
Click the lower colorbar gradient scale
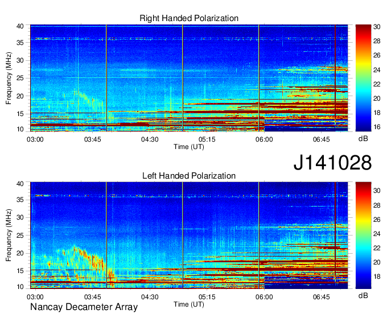(363, 235)
